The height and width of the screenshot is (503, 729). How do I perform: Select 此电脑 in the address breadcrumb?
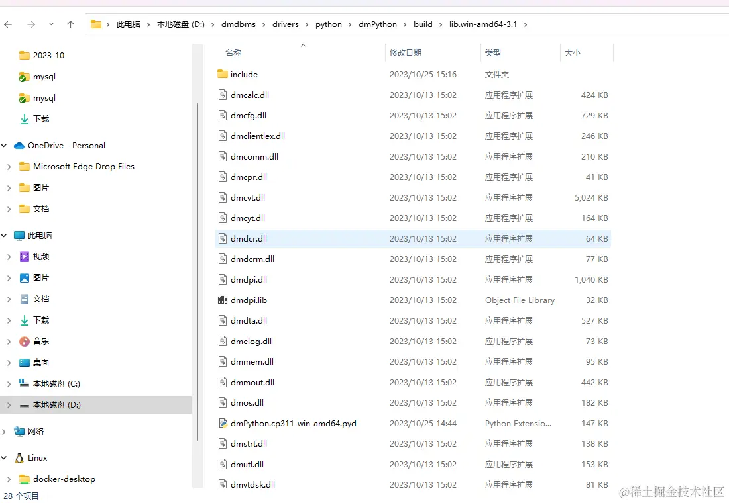click(x=129, y=24)
